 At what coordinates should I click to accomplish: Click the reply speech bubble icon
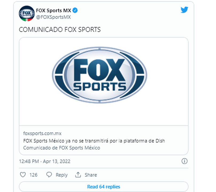pyautogui.click(x=49, y=175)
